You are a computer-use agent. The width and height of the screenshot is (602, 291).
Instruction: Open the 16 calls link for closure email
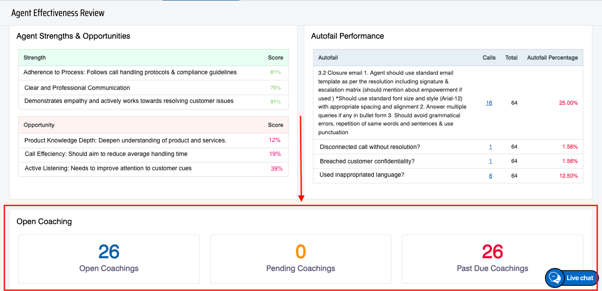click(489, 103)
